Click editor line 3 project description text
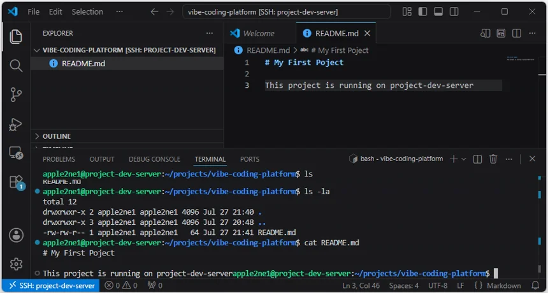This screenshot has height=293, width=548. click(369, 85)
